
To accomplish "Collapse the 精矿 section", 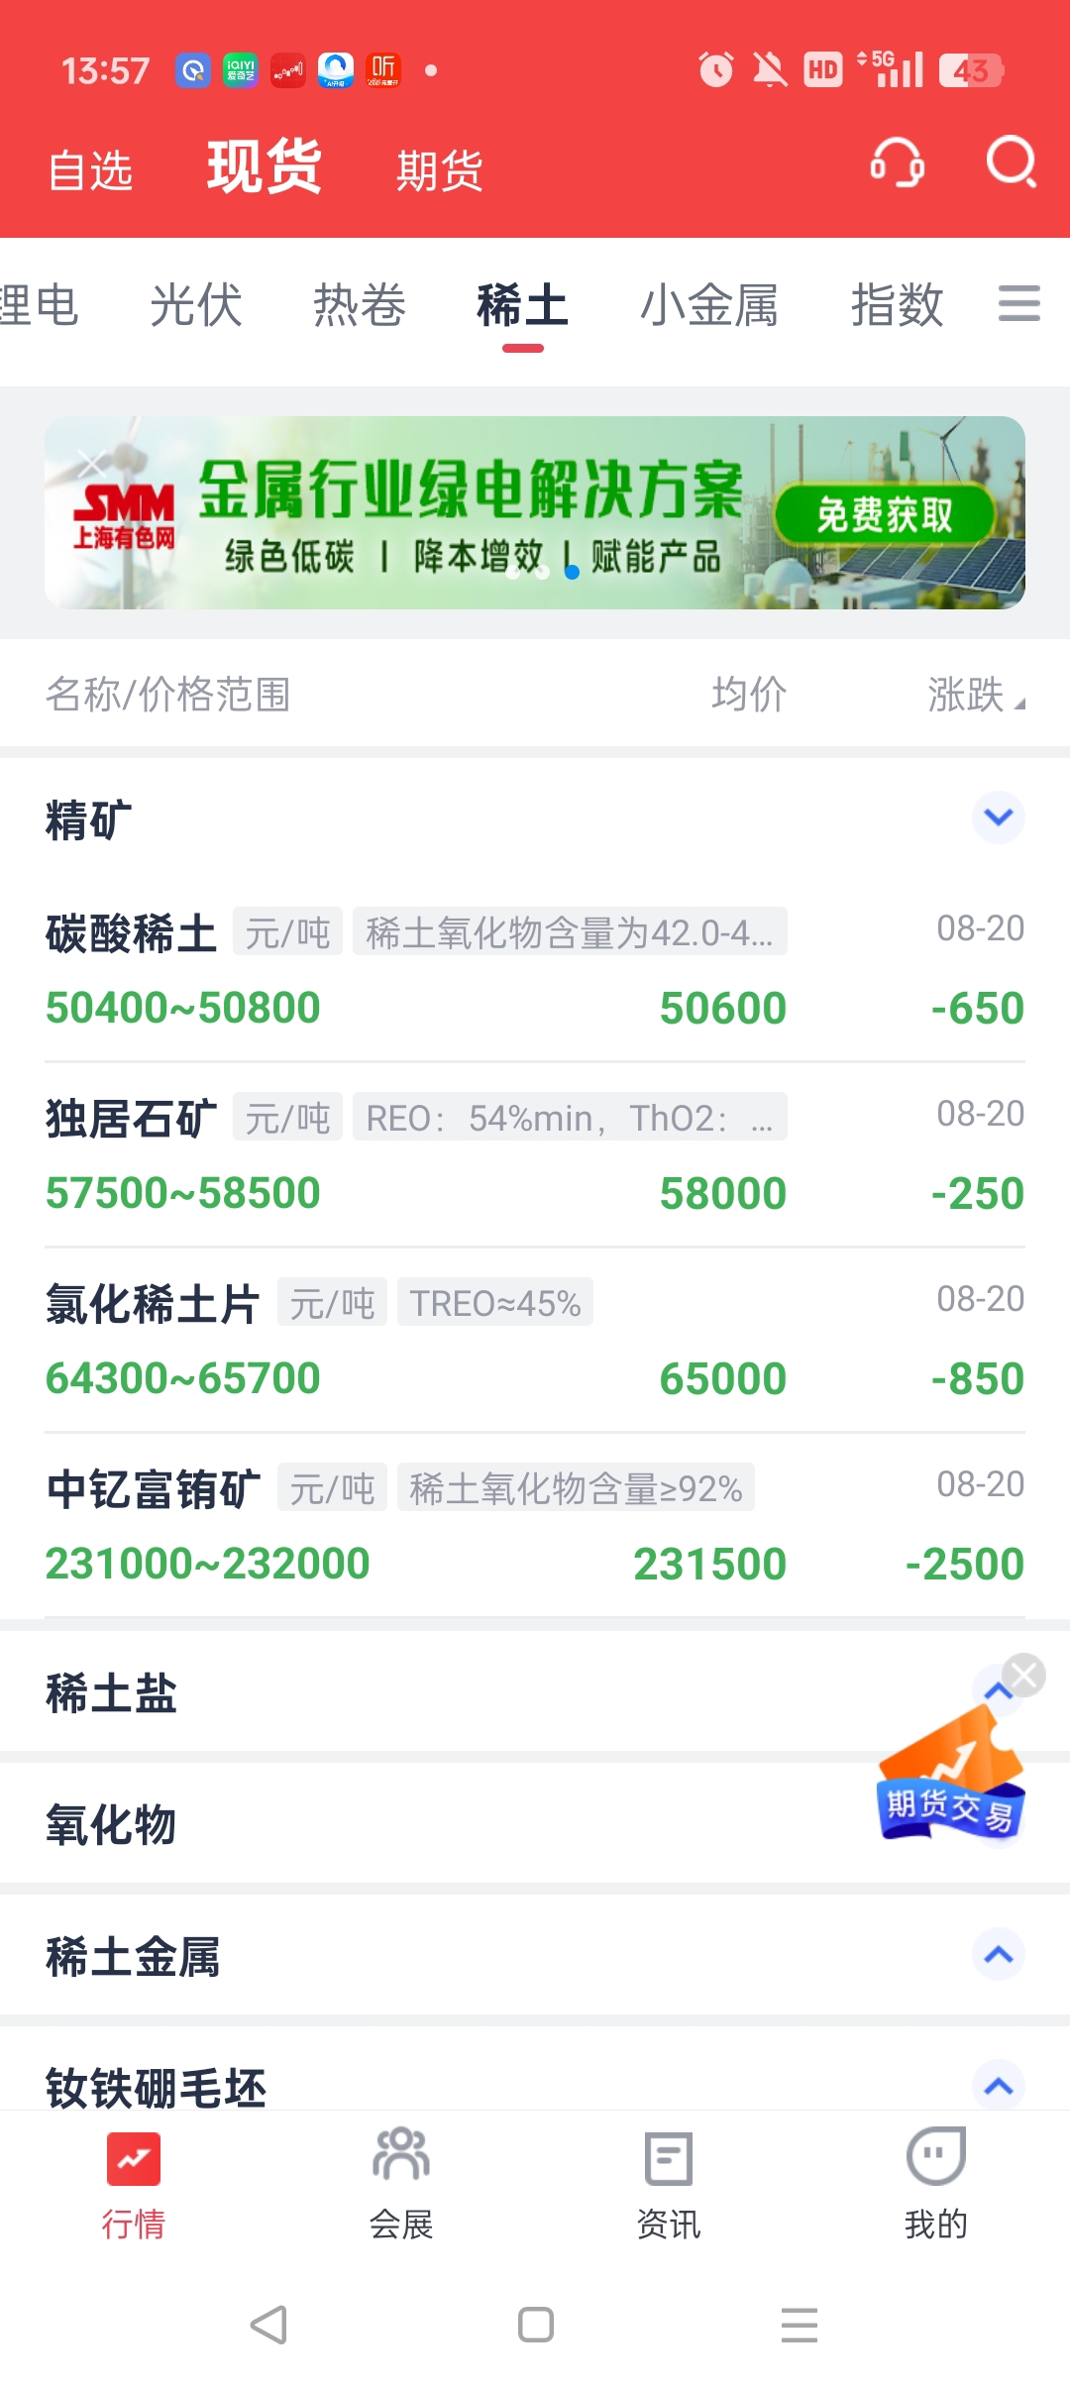I will 999,817.
